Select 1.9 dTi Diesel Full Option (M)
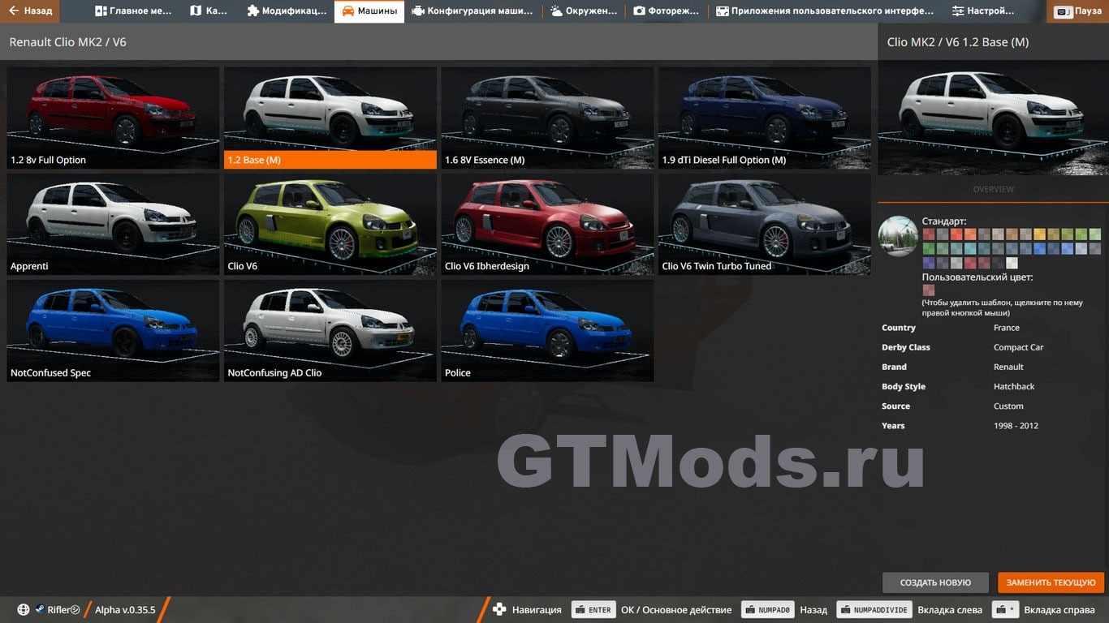Screen dimensions: 1109x623 [x=765, y=118]
